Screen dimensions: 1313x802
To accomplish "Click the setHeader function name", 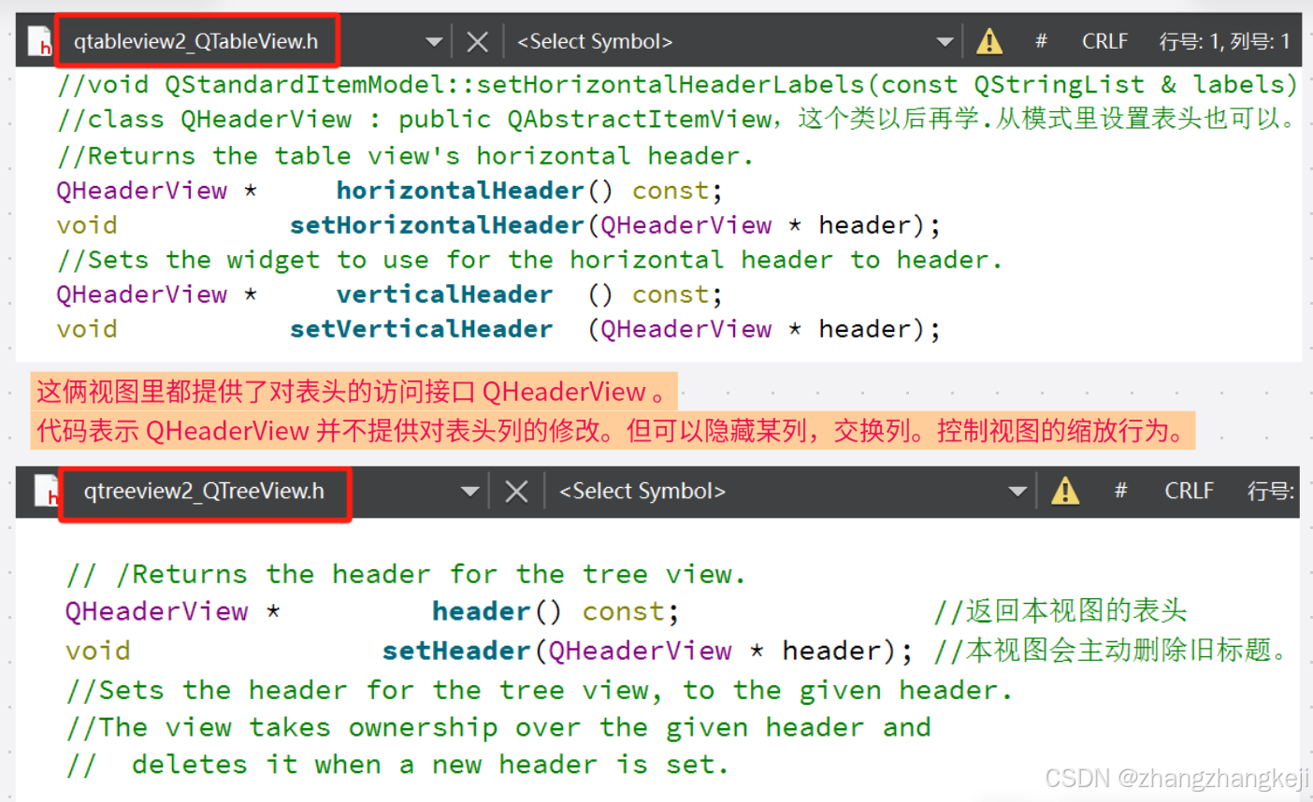I will click(x=456, y=651).
